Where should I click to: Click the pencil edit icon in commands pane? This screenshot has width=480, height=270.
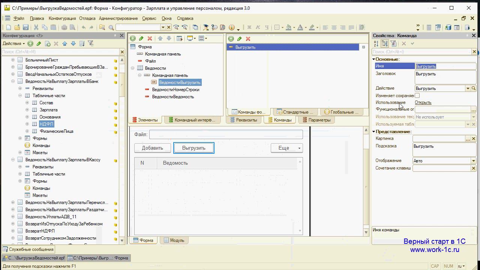pyautogui.click(x=239, y=39)
